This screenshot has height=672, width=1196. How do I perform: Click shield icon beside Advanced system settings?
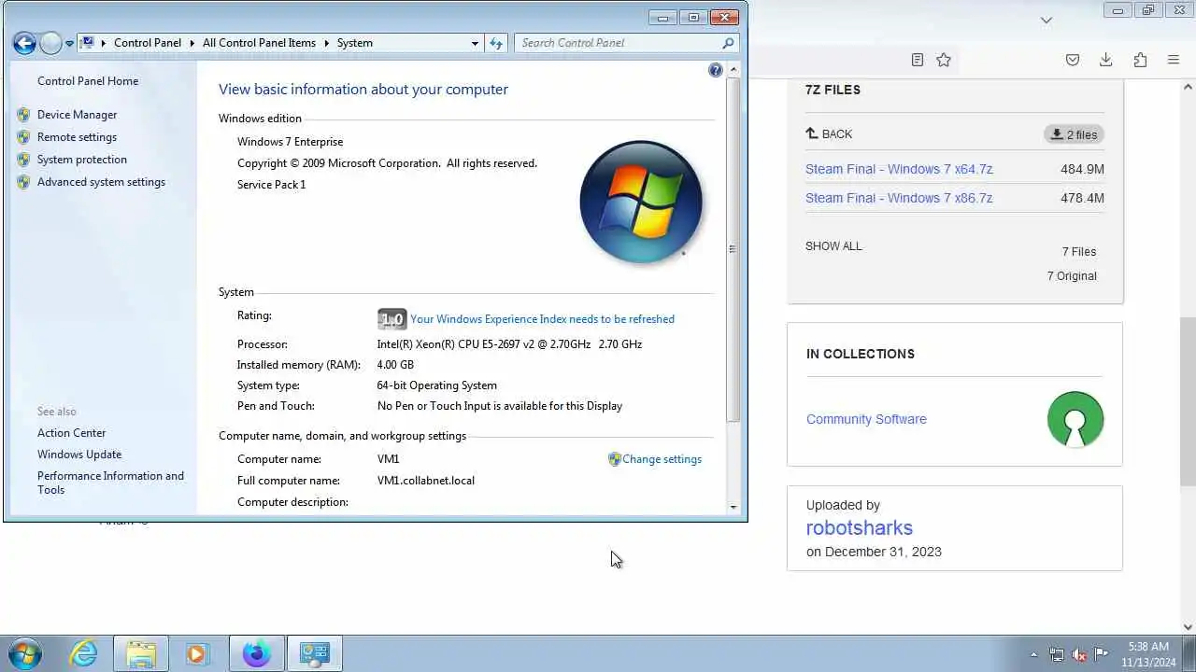pos(23,182)
